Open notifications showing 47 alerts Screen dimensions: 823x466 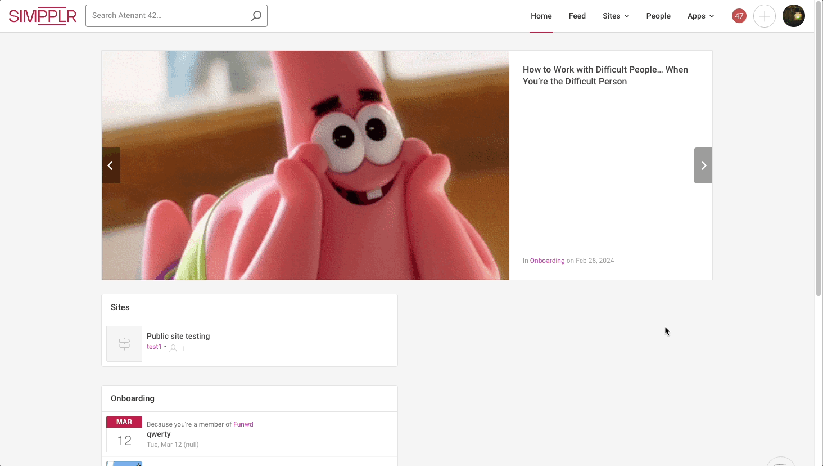[738, 16]
